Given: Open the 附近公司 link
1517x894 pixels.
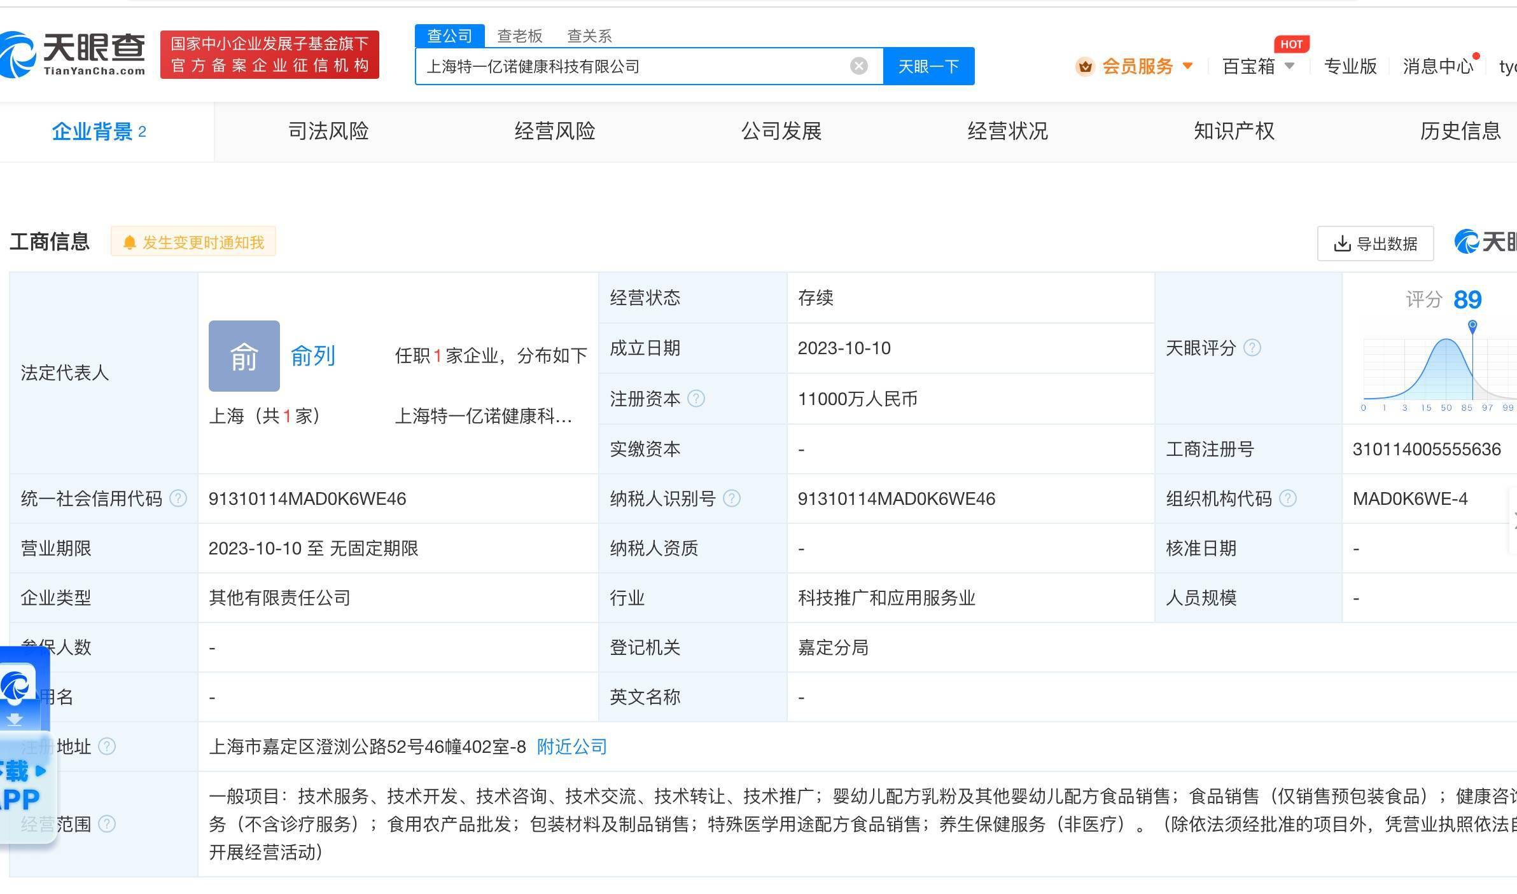Looking at the screenshot, I should point(571,746).
